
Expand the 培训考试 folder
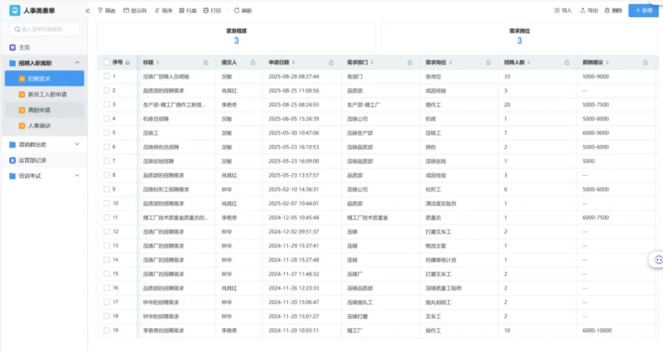[x=77, y=176]
